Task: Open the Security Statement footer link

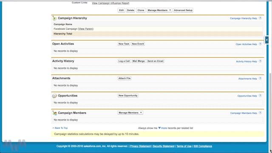Action: (164, 146)
